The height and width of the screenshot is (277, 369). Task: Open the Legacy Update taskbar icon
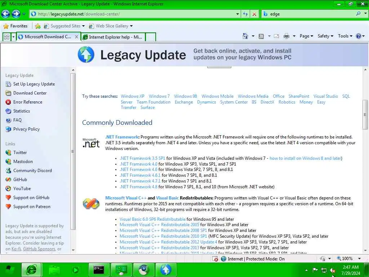coord(166,270)
